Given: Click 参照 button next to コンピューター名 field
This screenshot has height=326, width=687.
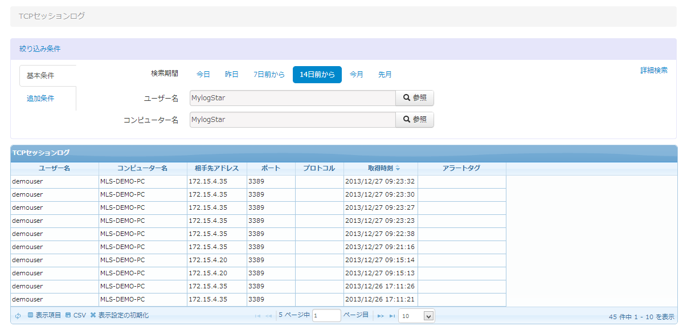Looking at the screenshot, I should coord(415,120).
